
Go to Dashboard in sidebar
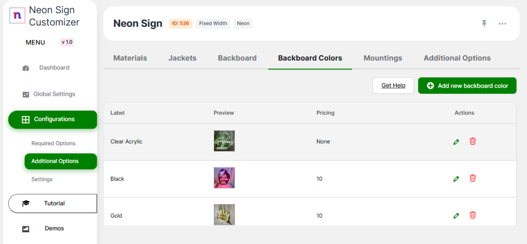pos(54,68)
